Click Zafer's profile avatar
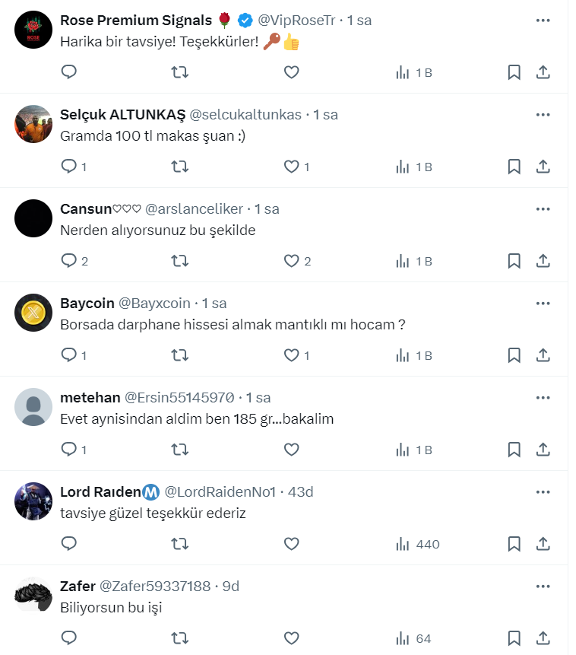The width and height of the screenshot is (576, 655). click(33, 595)
